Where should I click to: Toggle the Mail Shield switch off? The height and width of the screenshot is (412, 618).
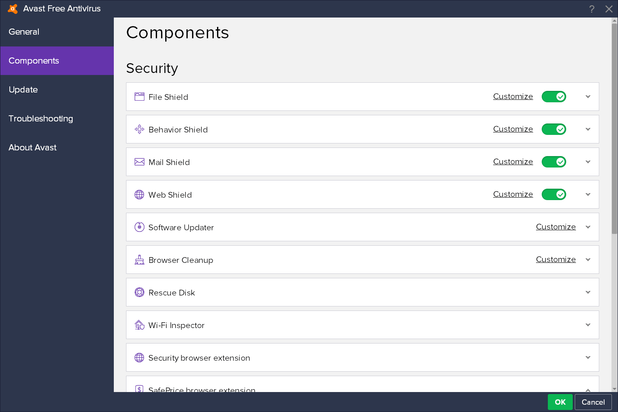click(x=554, y=162)
